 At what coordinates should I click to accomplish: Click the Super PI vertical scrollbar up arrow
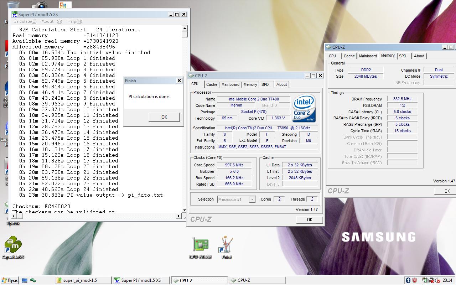pyautogui.click(x=185, y=28)
